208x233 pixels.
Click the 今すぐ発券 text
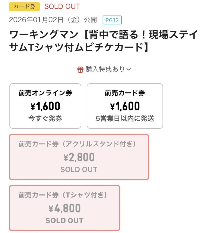(45, 118)
